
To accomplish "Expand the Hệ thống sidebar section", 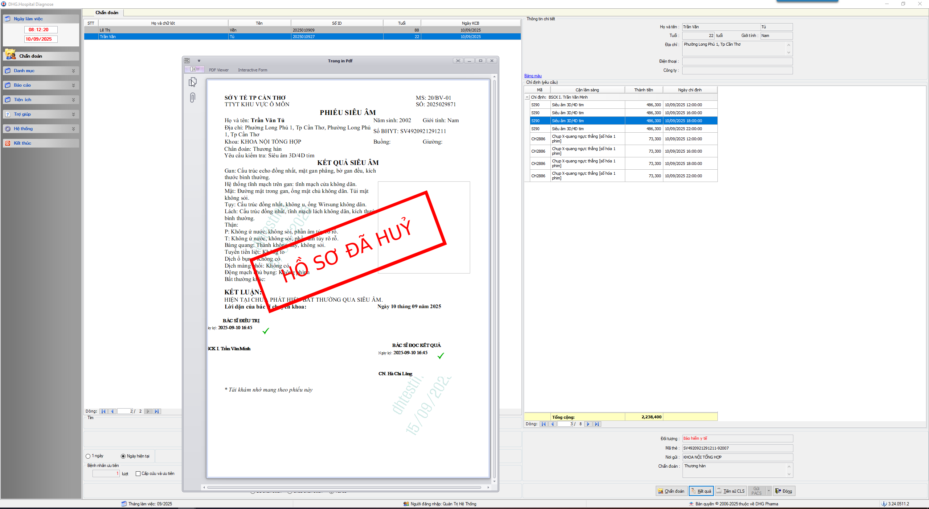I will click(x=73, y=129).
